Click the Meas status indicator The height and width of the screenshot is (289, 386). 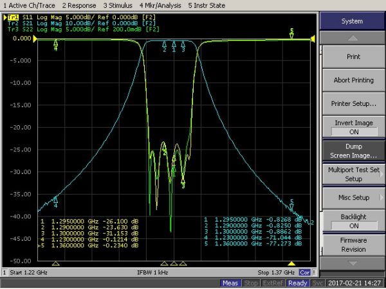coord(230,283)
